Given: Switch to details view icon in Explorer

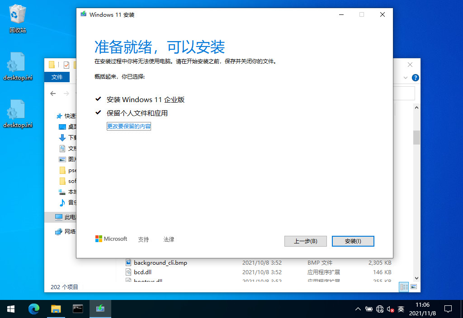Looking at the screenshot, I should click(404, 287).
